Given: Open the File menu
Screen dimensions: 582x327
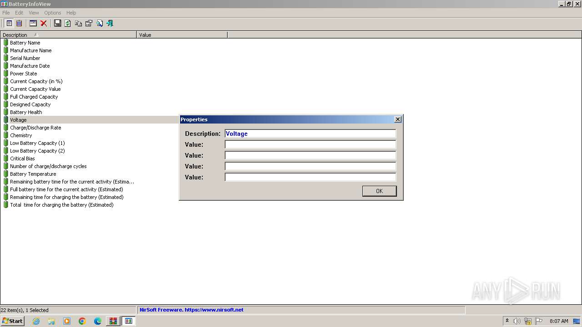Looking at the screenshot, I should (x=6, y=13).
